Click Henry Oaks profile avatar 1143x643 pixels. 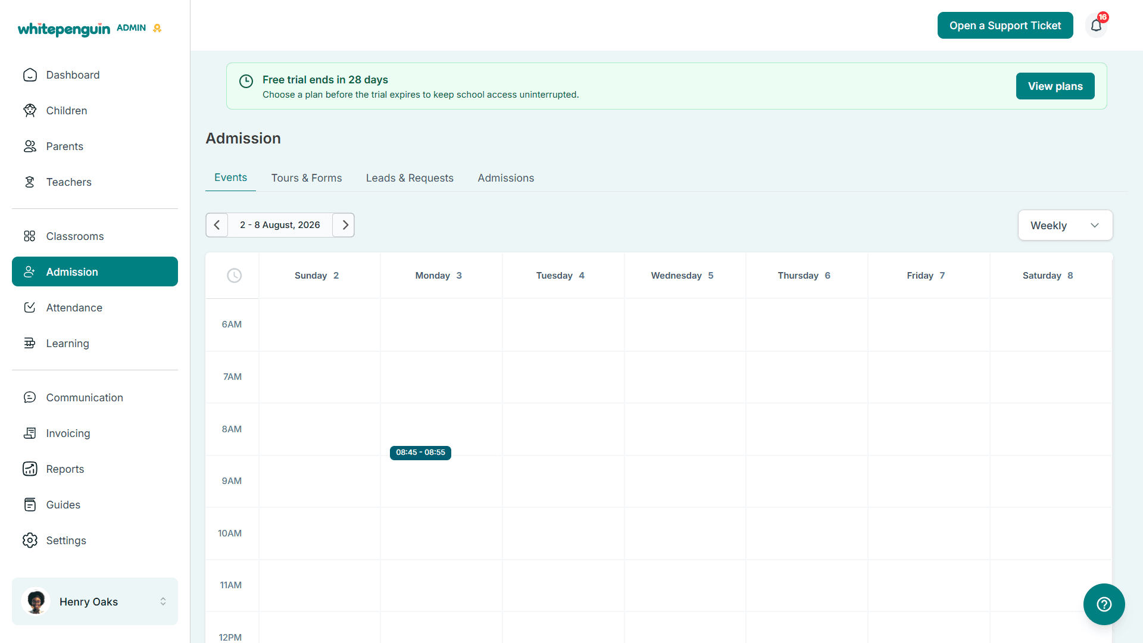36,601
